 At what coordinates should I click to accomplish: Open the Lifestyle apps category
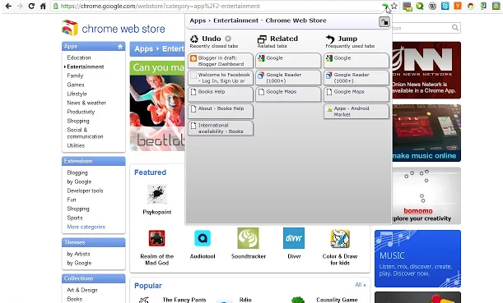(77, 94)
